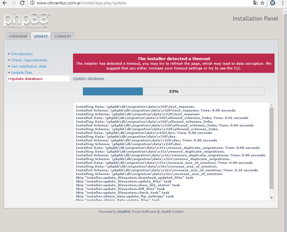Open the Chrome three-dot menu
Viewport: 287px width, 232px height.
[283, 3]
